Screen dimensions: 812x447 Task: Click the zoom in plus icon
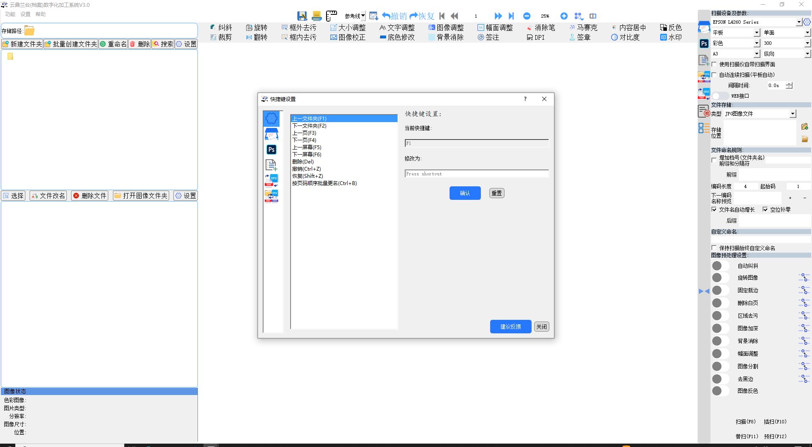(564, 16)
